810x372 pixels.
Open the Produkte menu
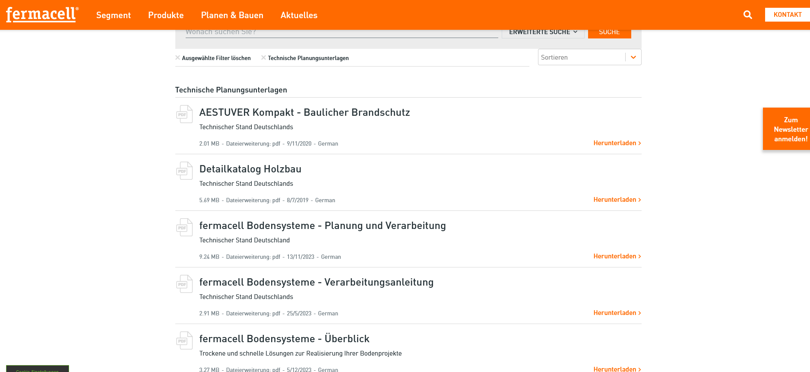tap(166, 15)
